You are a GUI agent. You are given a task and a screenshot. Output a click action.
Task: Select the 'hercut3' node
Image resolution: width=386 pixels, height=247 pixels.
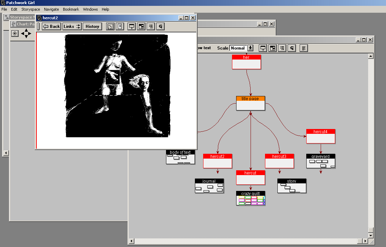pyautogui.click(x=279, y=161)
